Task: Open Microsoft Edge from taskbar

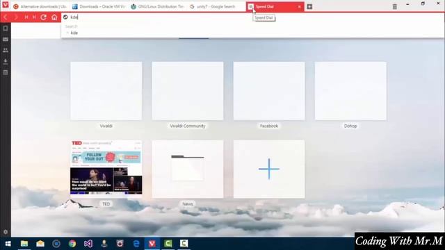Action: click(x=136, y=244)
